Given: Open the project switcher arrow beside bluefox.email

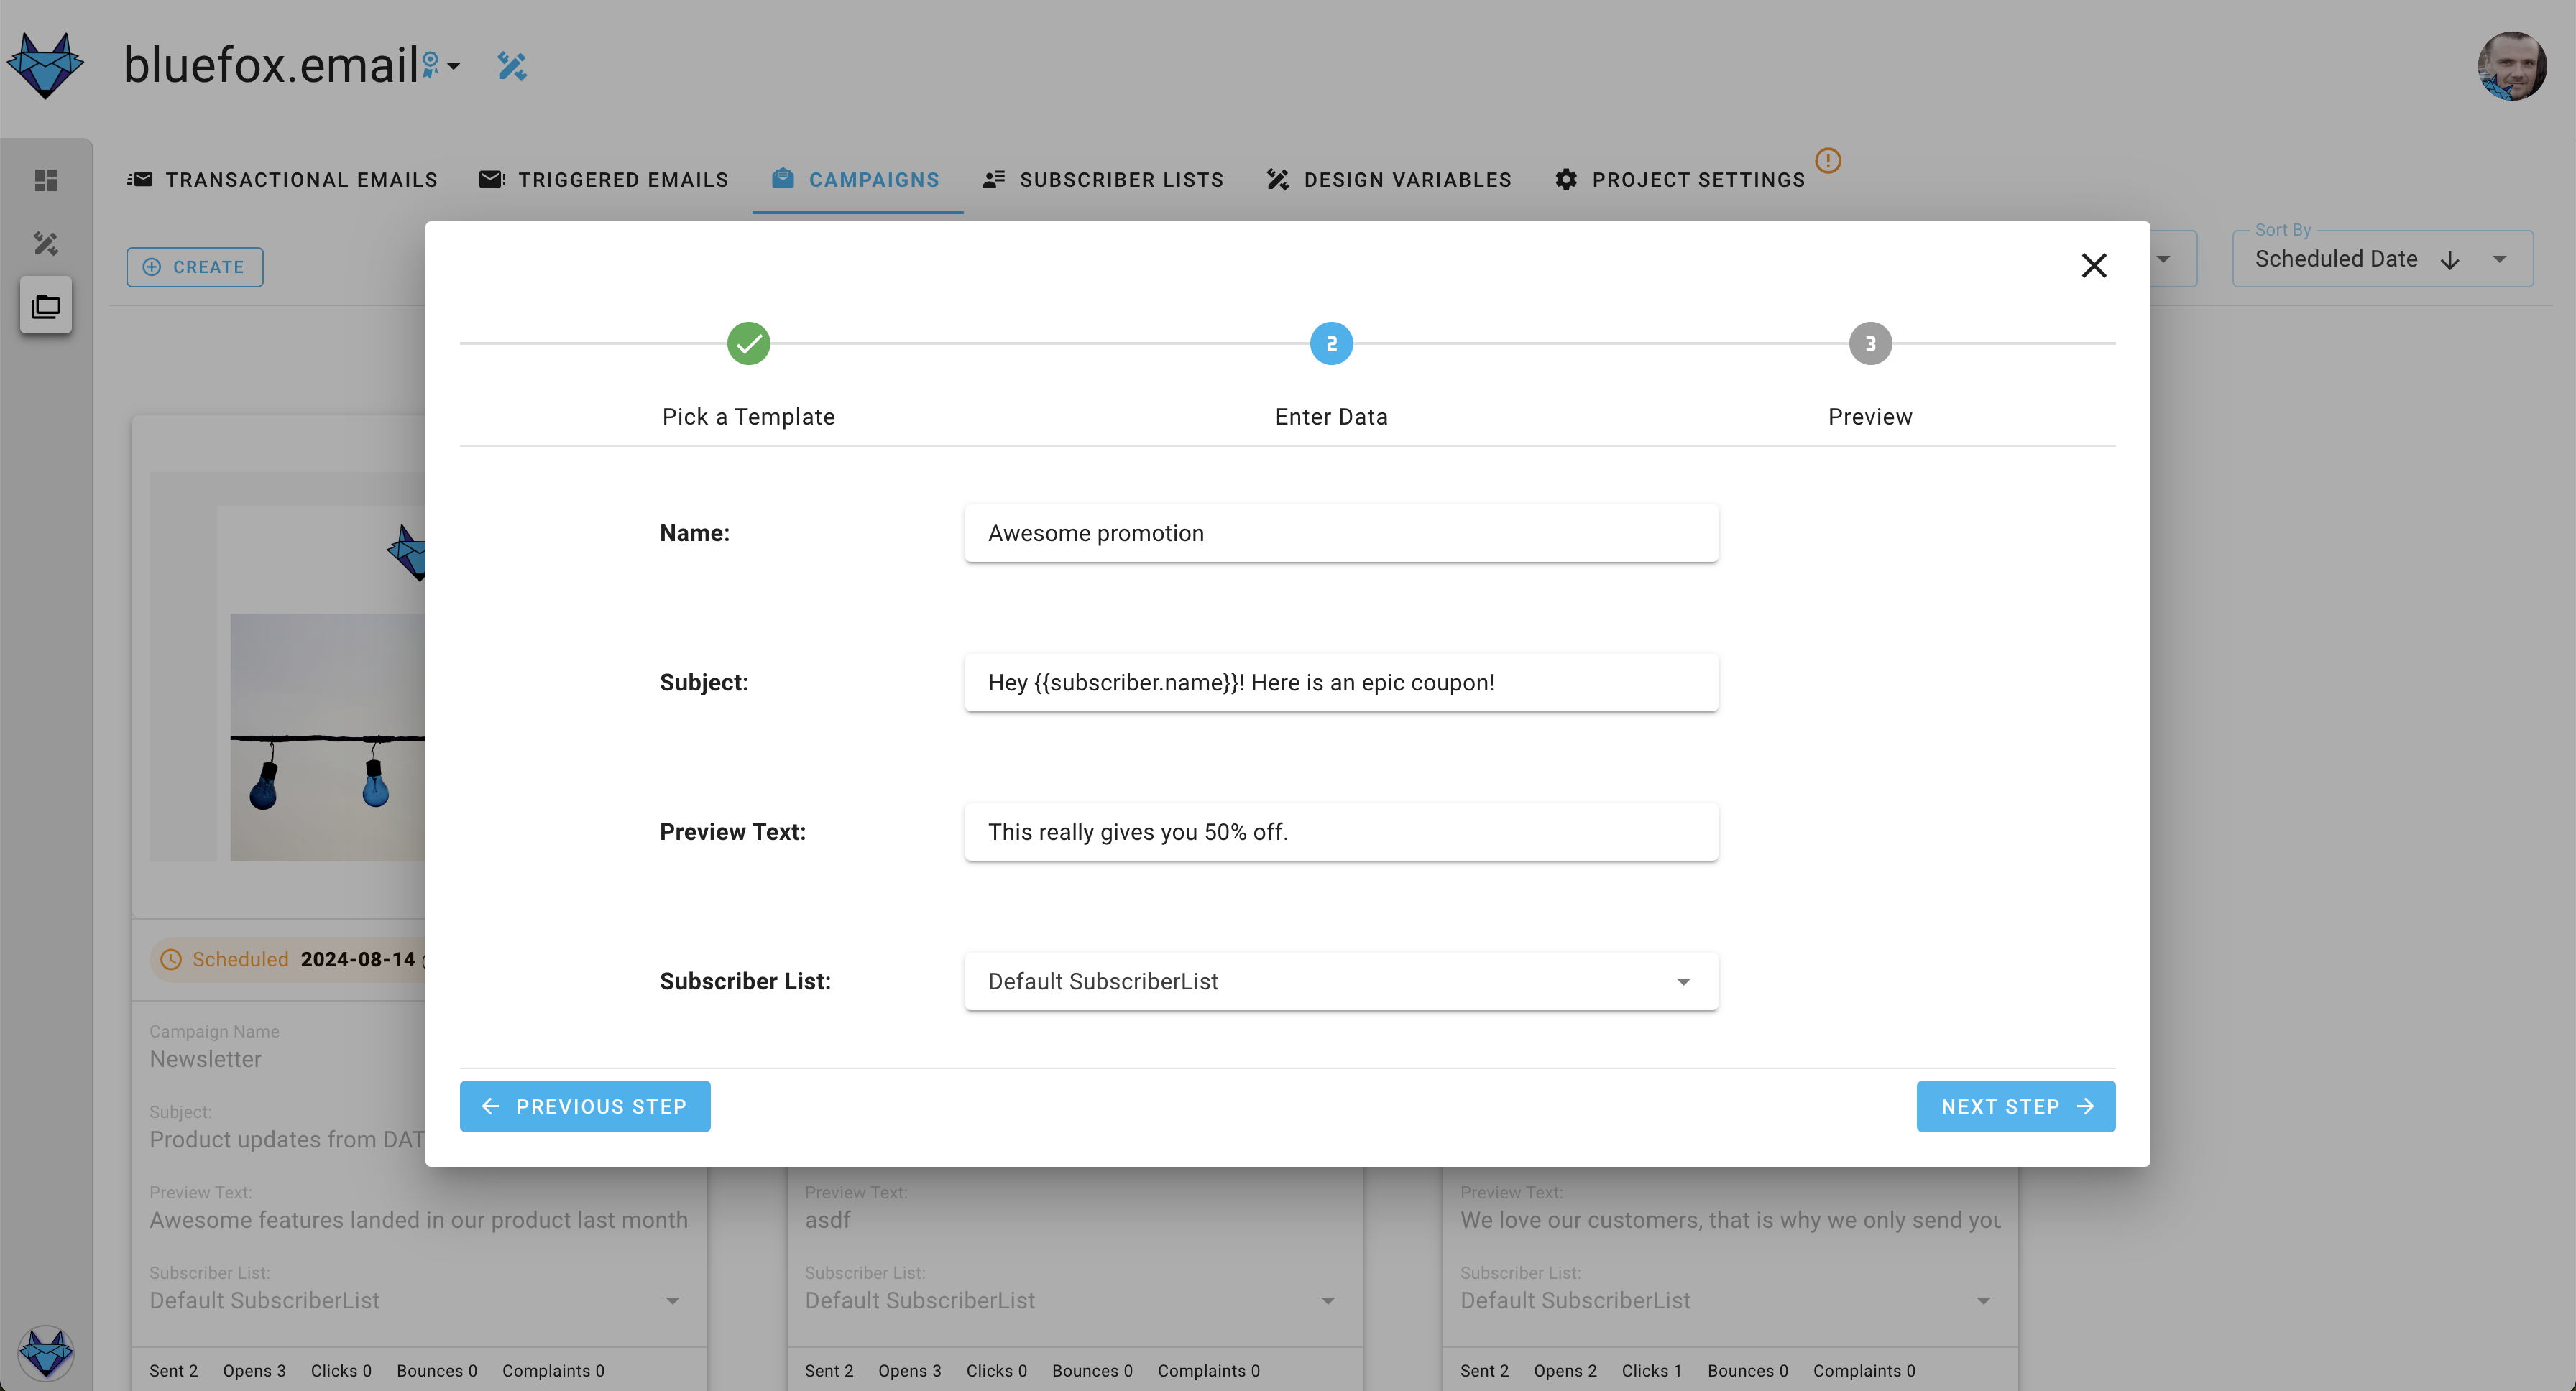Looking at the screenshot, I should click(x=453, y=67).
